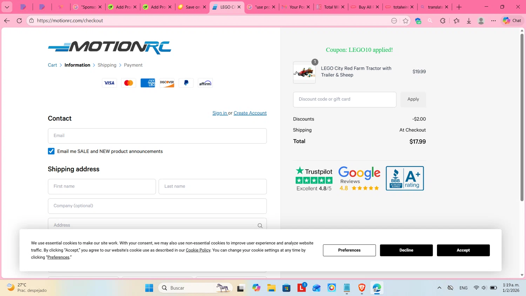Open the Windows Start menu

click(149, 288)
